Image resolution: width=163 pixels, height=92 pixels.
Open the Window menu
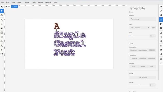[x=48, y=2]
